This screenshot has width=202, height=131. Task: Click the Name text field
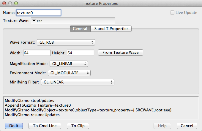click(x=39, y=13)
